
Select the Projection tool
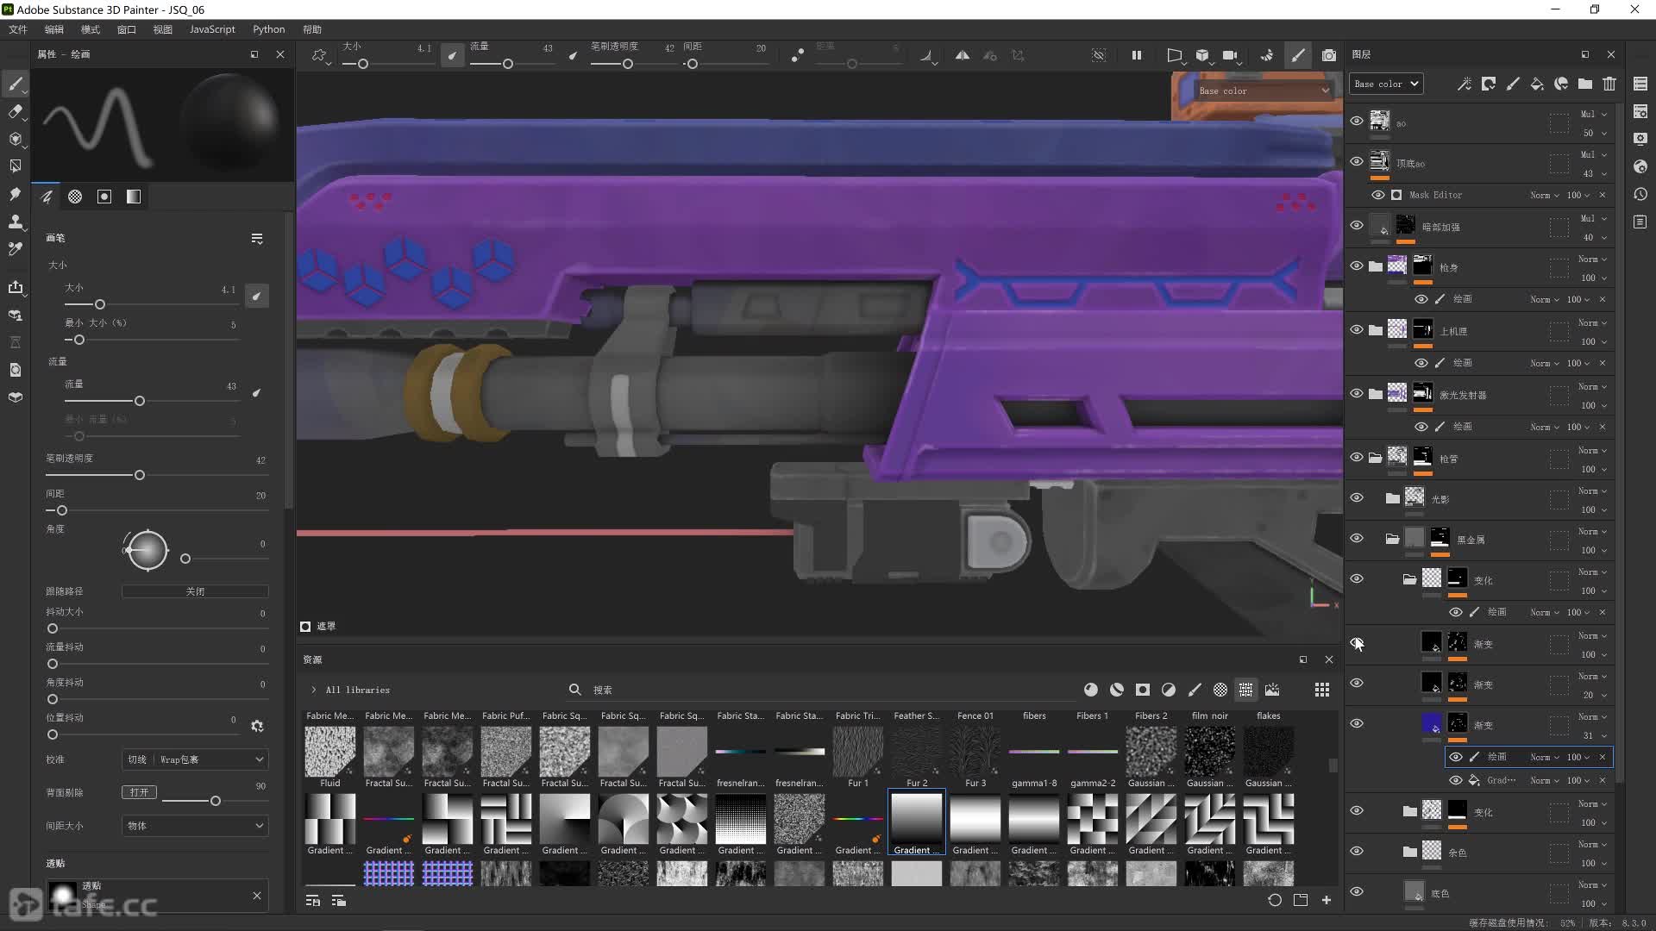15,139
